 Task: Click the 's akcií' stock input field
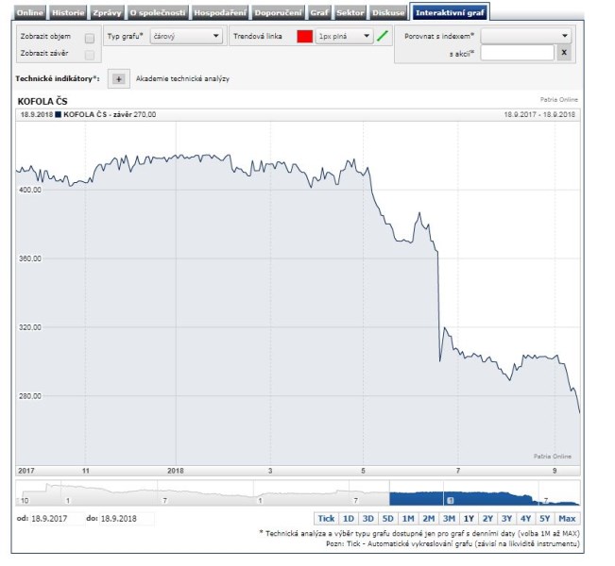coord(517,53)
